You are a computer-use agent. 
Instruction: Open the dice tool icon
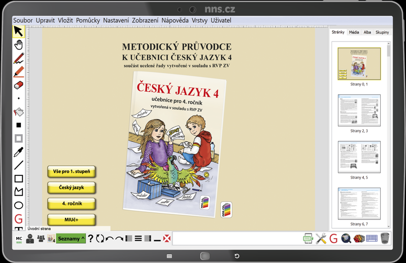[x=359, y=239]
